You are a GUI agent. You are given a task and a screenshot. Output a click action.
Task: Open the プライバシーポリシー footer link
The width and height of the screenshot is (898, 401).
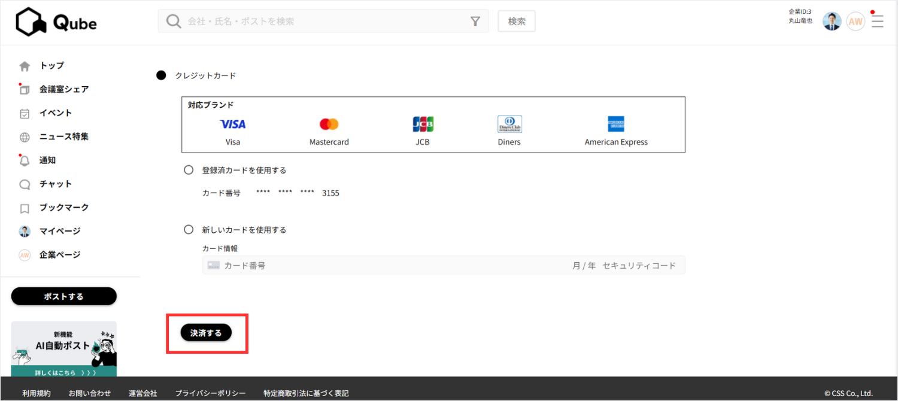pos(210,393)
